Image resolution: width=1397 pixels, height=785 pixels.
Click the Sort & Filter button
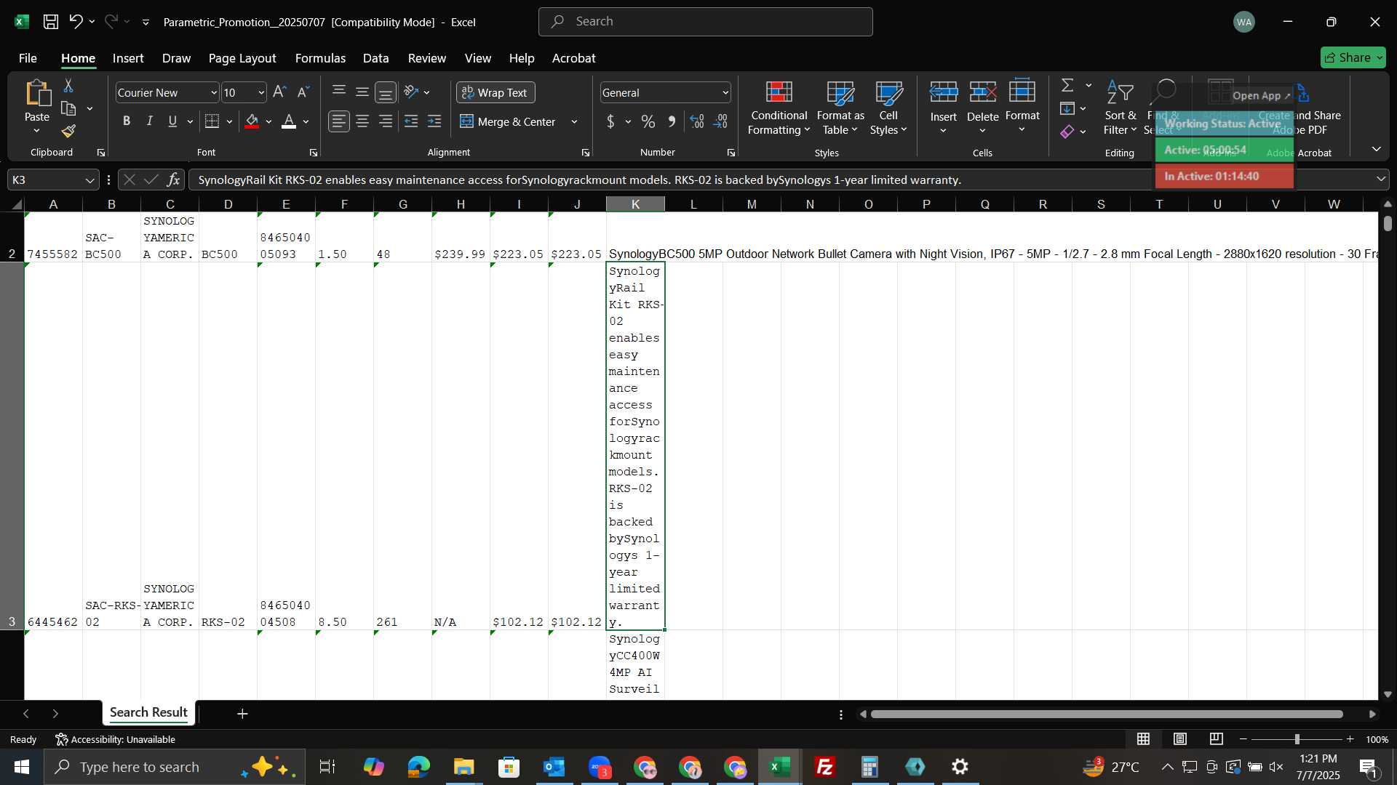pyautogui.click(x=1120, y=109)
